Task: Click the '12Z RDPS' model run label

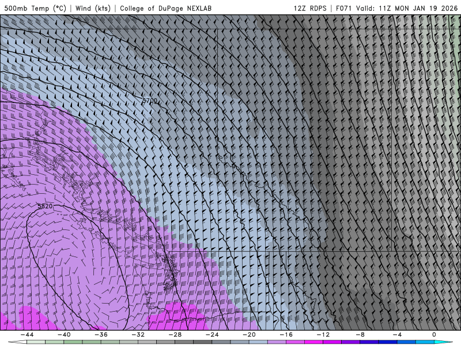Action: 310,8
